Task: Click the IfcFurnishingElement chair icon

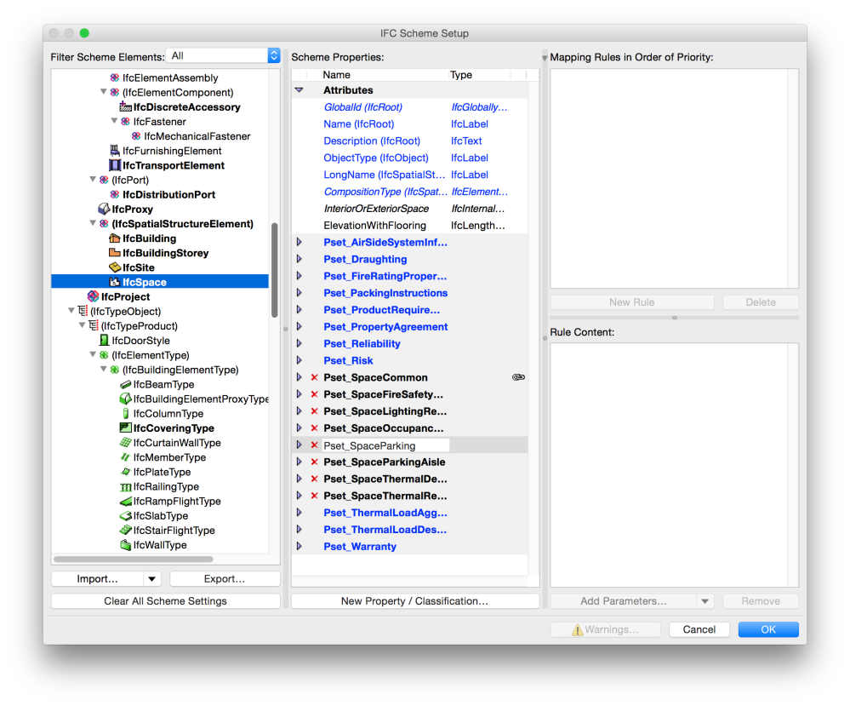Action: [115, 151]
